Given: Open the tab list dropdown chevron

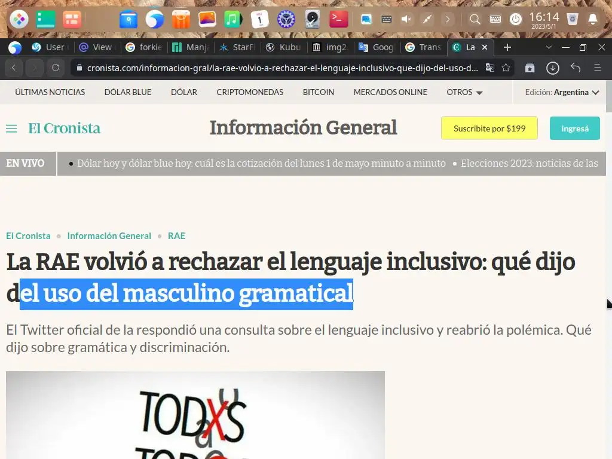Looking at the screenshot, I should pyautogui.click(x=549, y=47).
